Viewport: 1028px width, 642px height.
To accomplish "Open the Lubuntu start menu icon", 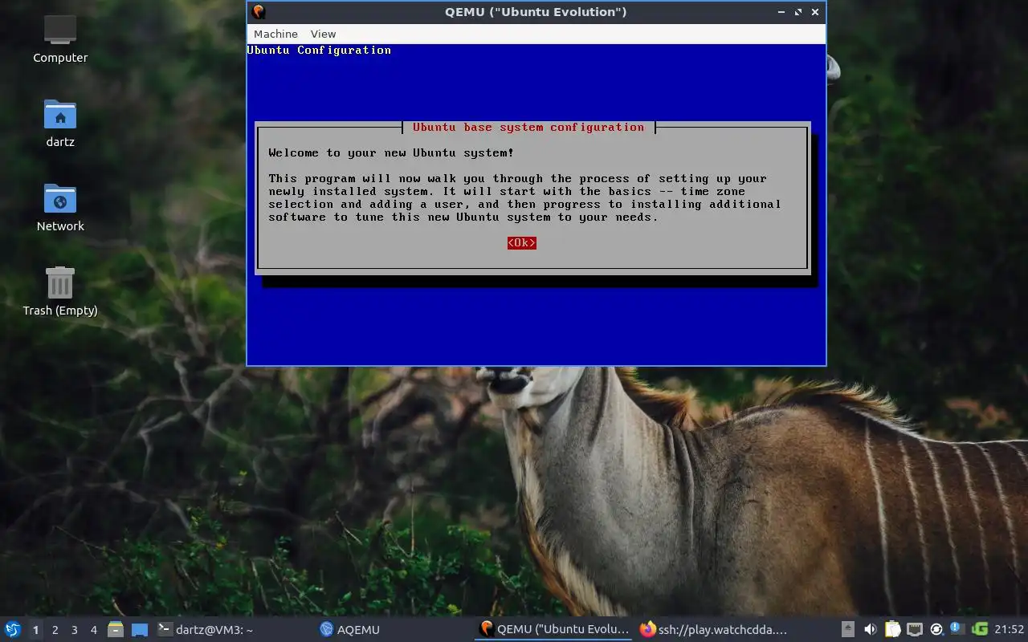I will coord(13,629).
